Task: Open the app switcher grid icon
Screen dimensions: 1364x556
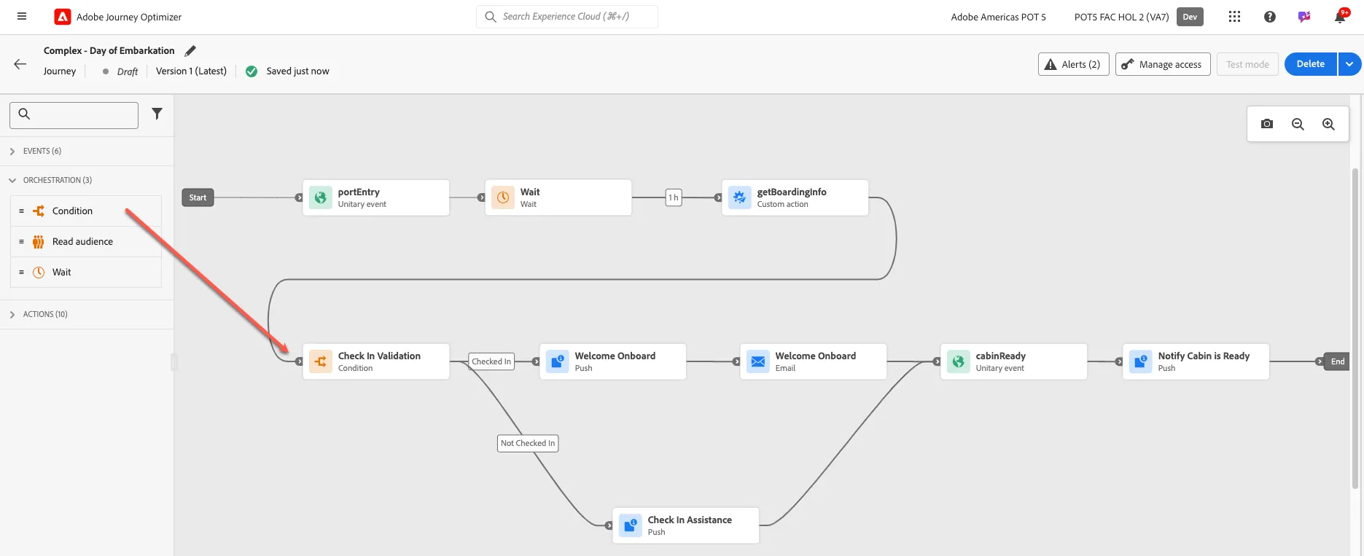Action: pos(1234,17)
